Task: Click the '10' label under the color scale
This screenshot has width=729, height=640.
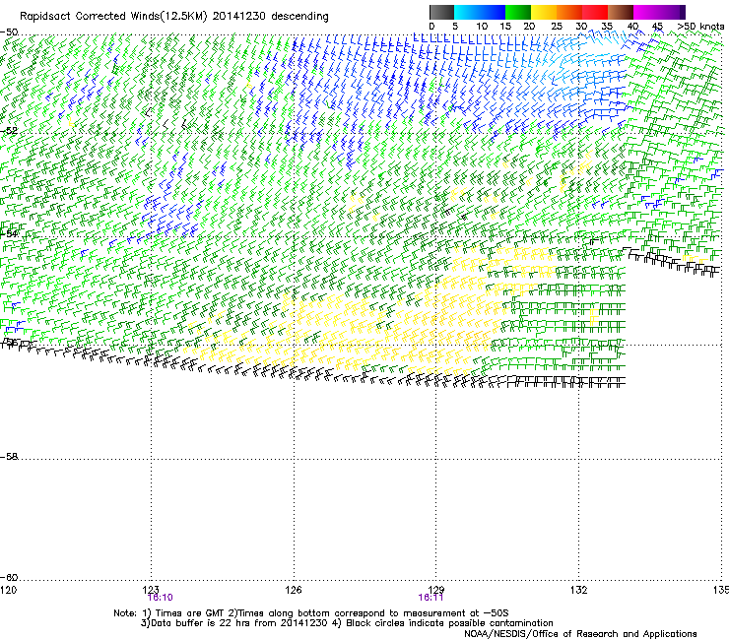Action: (482, 27)
